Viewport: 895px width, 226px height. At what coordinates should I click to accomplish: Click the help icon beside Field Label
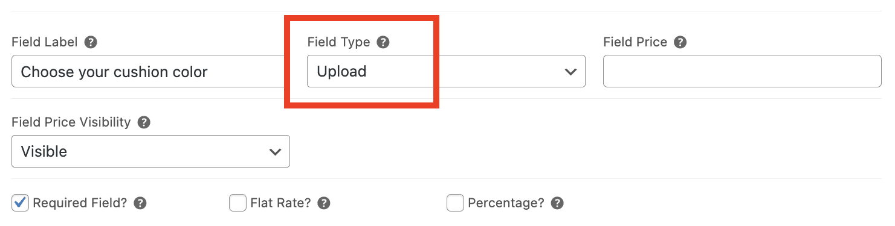pos(91,42)
